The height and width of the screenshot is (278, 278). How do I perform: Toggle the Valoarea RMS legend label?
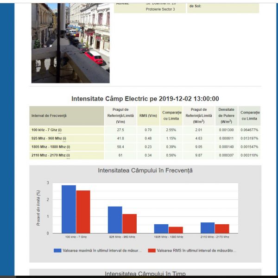[x=196, y=250]
